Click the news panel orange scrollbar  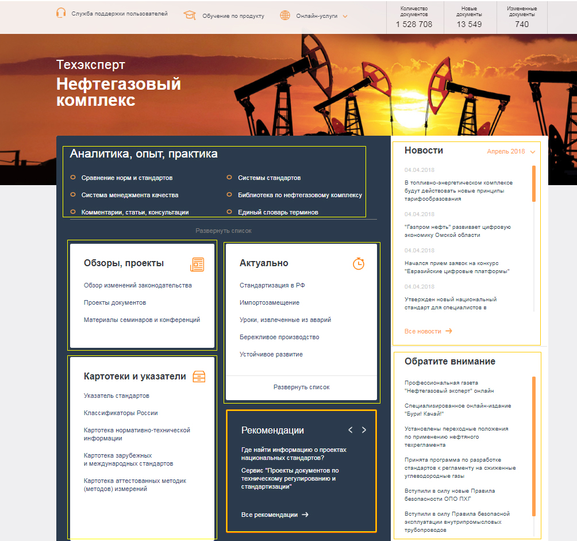point(534,184)
